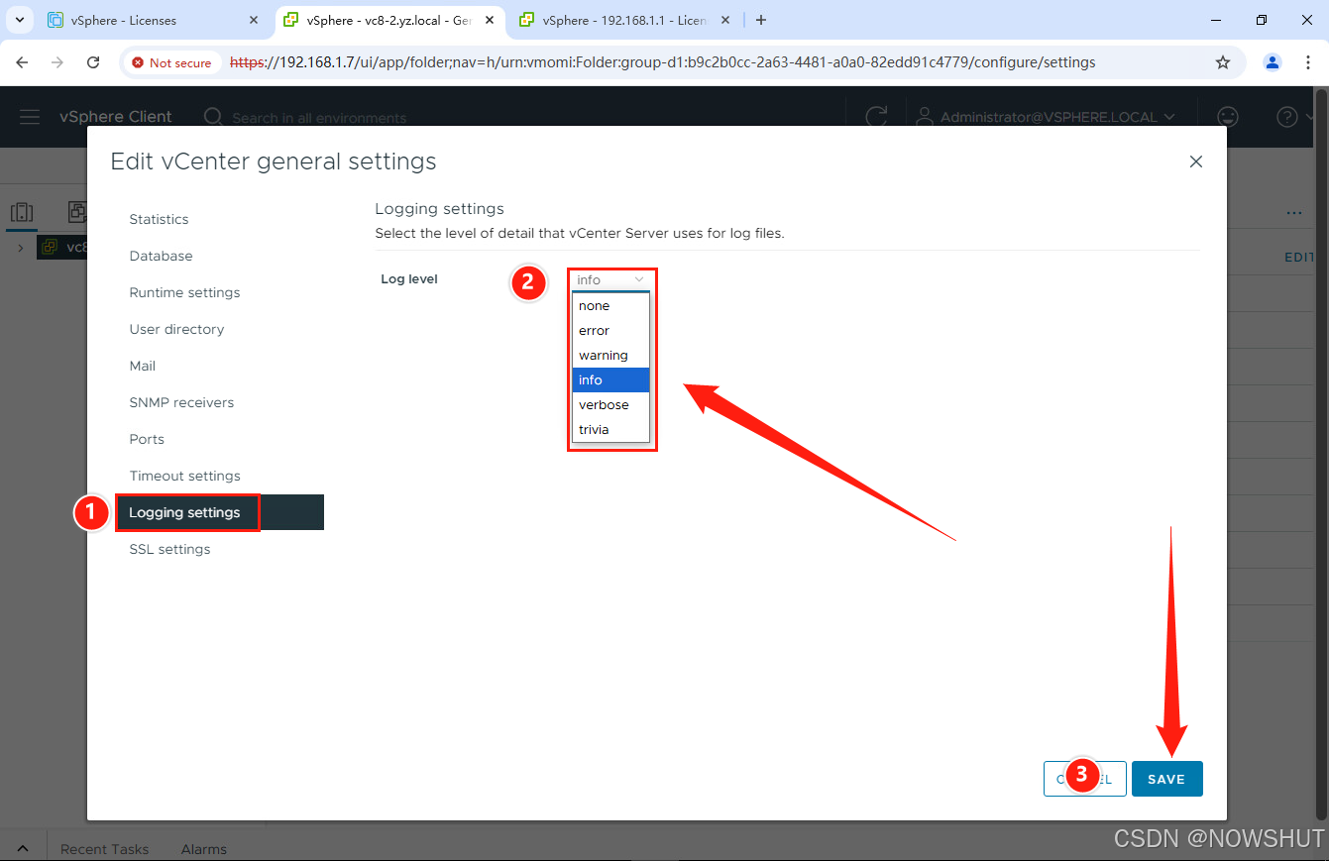Open the SSL settings section
The image size is (1329, 861).
click(x=169, y=549)
